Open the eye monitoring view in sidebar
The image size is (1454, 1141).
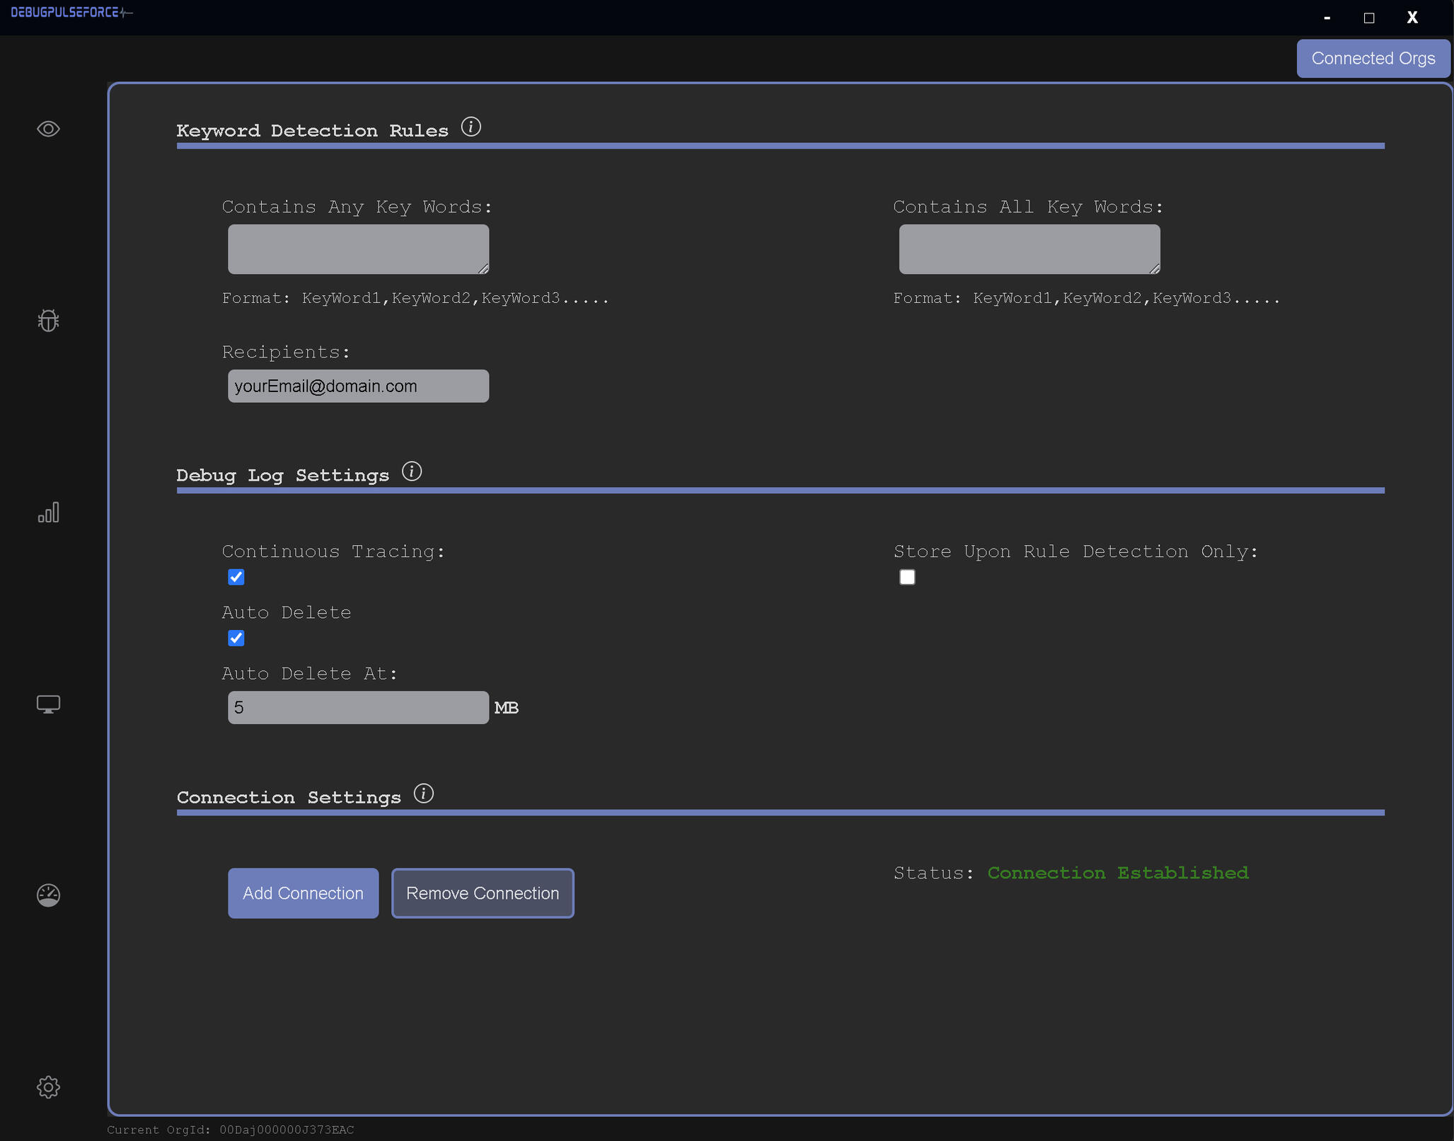[x=48, y=129]
